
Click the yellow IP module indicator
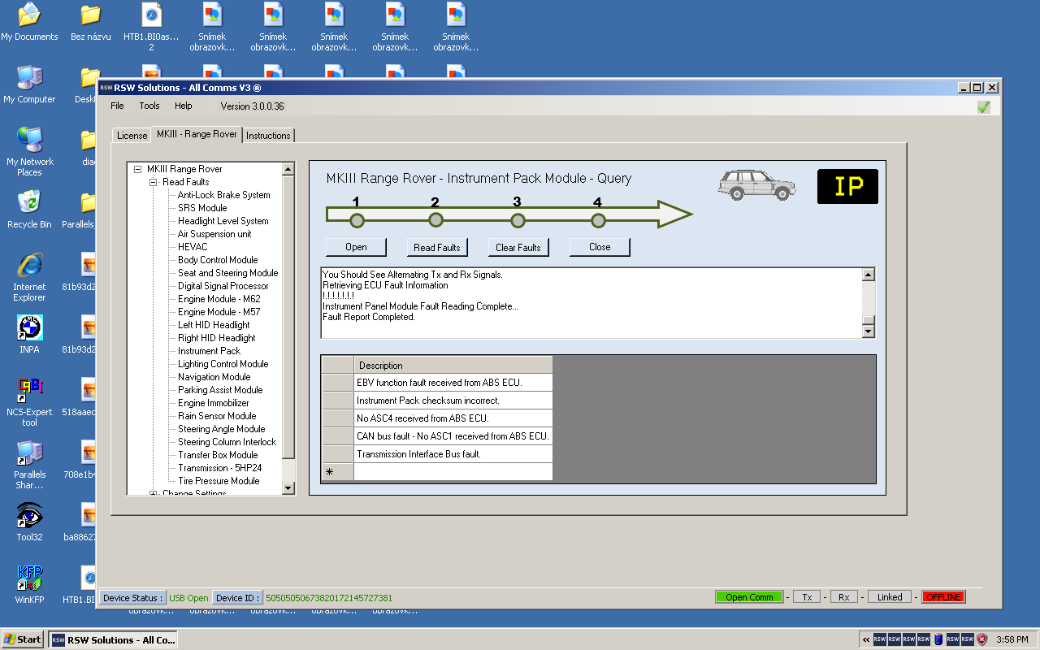tap(847, 186)
